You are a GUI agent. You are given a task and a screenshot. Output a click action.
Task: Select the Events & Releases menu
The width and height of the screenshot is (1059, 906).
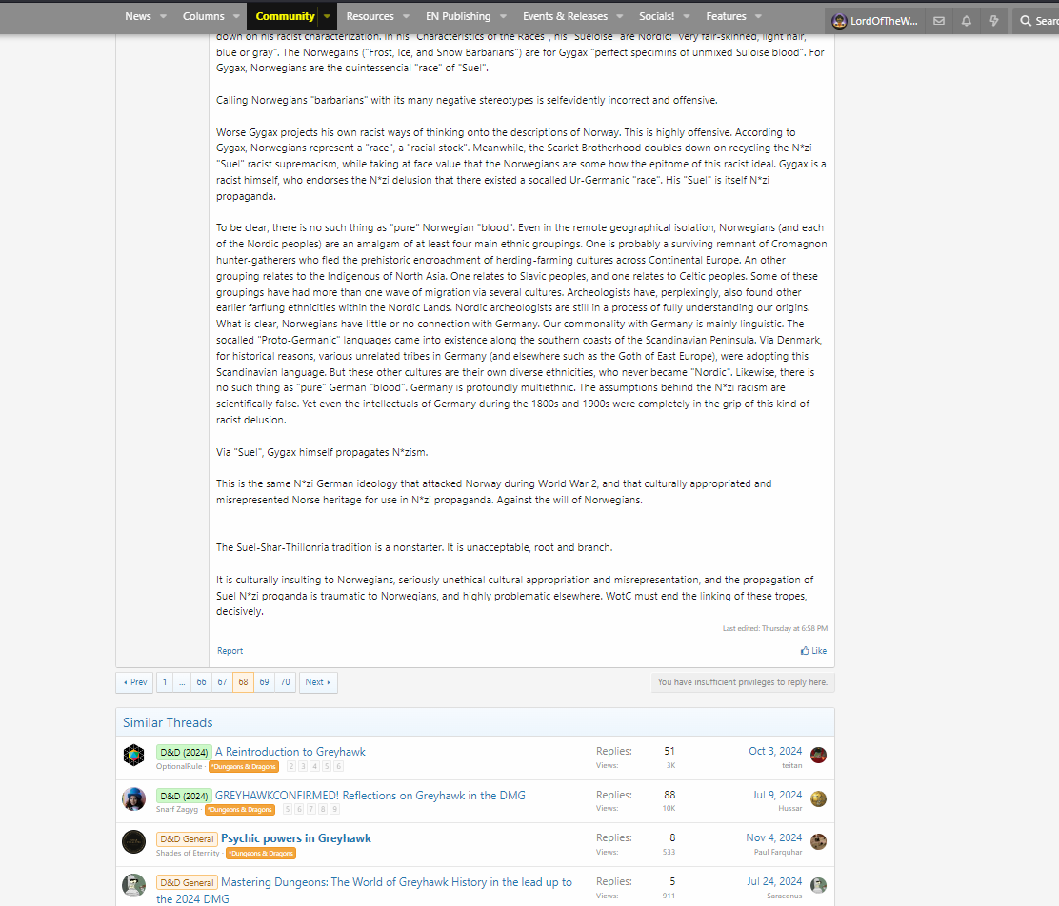[565, 16]
